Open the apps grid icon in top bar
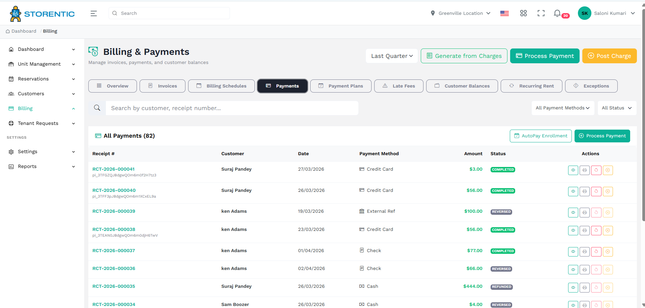This screenshot has height=308, width=645. 523,13
